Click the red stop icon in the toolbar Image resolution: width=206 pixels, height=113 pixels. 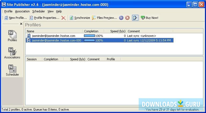pyautogui.click(x=127, y=18)
